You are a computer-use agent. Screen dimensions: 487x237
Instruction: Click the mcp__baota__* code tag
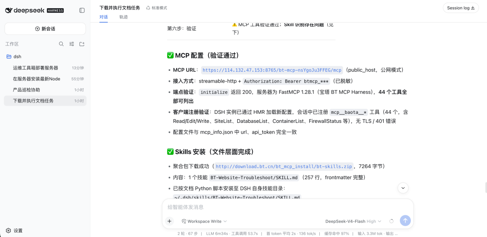click(349, 112)
